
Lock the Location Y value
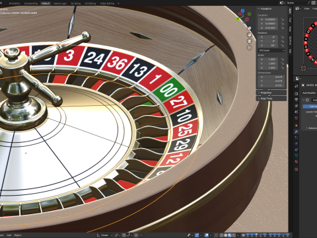click(283, 24)
